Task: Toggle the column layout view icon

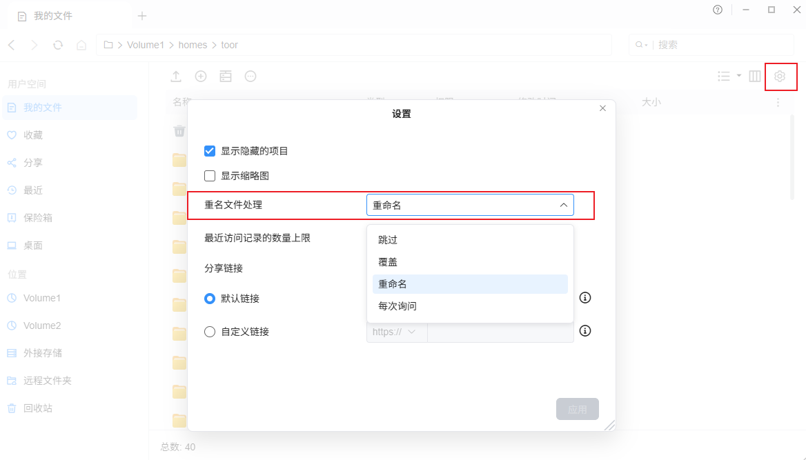Action: tap(755, 77)
